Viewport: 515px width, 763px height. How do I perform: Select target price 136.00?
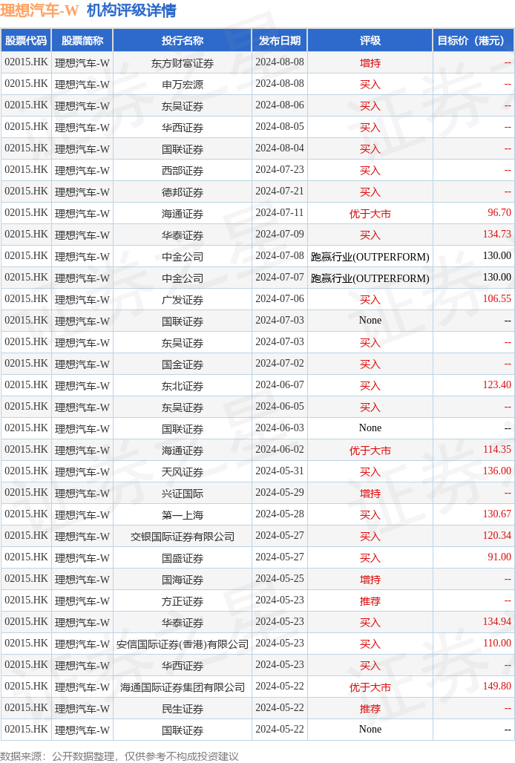pyautogui.click(x=497, y=471)
